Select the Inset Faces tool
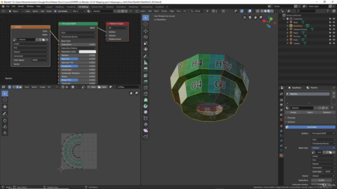Viewport: 337px width, 189px height. [145, 76]
